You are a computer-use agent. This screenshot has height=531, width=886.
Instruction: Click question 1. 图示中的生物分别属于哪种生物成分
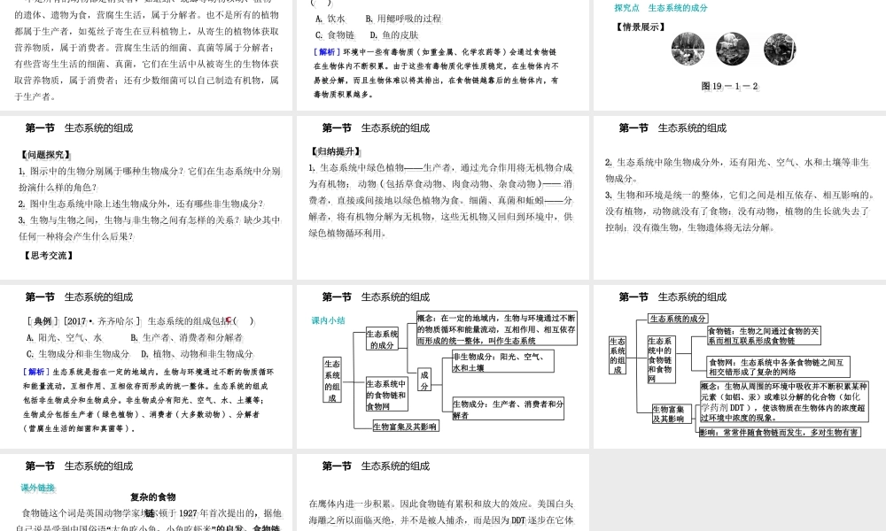149,179
